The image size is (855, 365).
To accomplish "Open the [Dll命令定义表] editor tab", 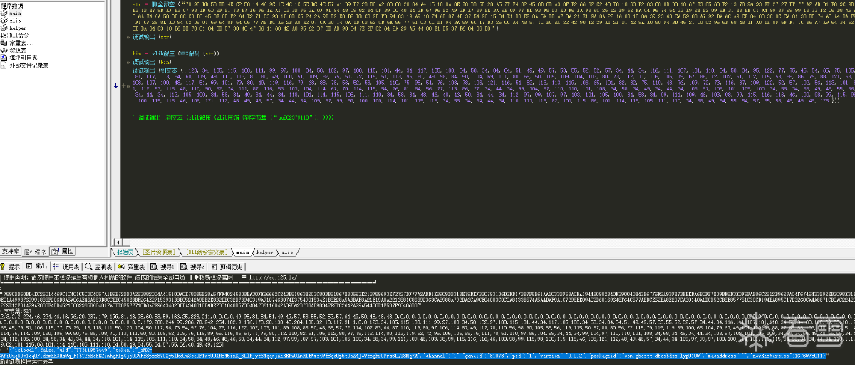I will click(x=206, y=252).
